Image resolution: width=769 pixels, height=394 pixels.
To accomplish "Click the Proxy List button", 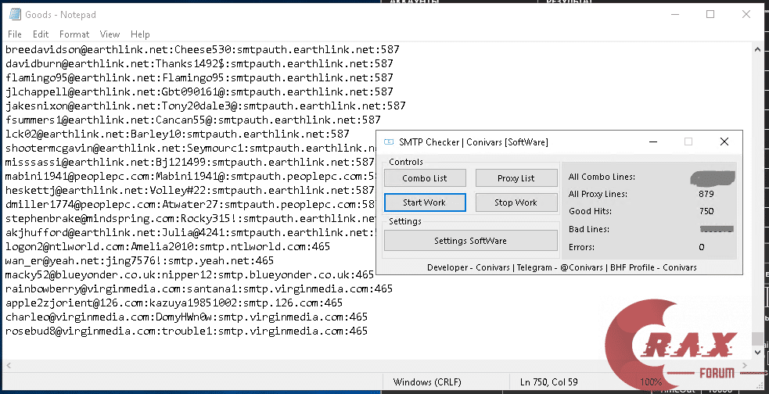I will click(x=516, y=178).
